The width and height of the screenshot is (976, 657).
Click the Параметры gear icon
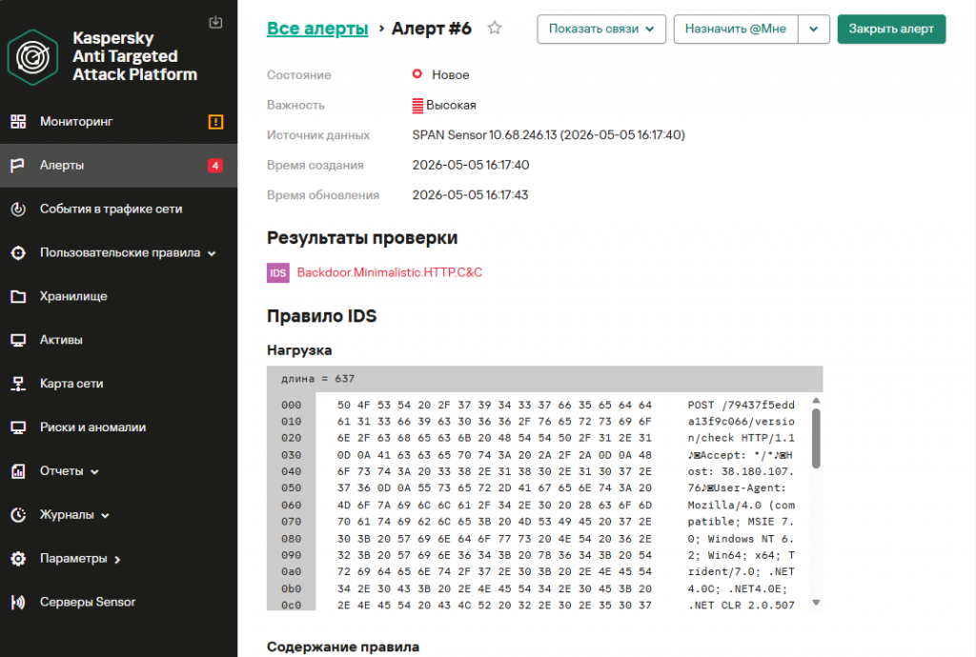tap(18, 558)
